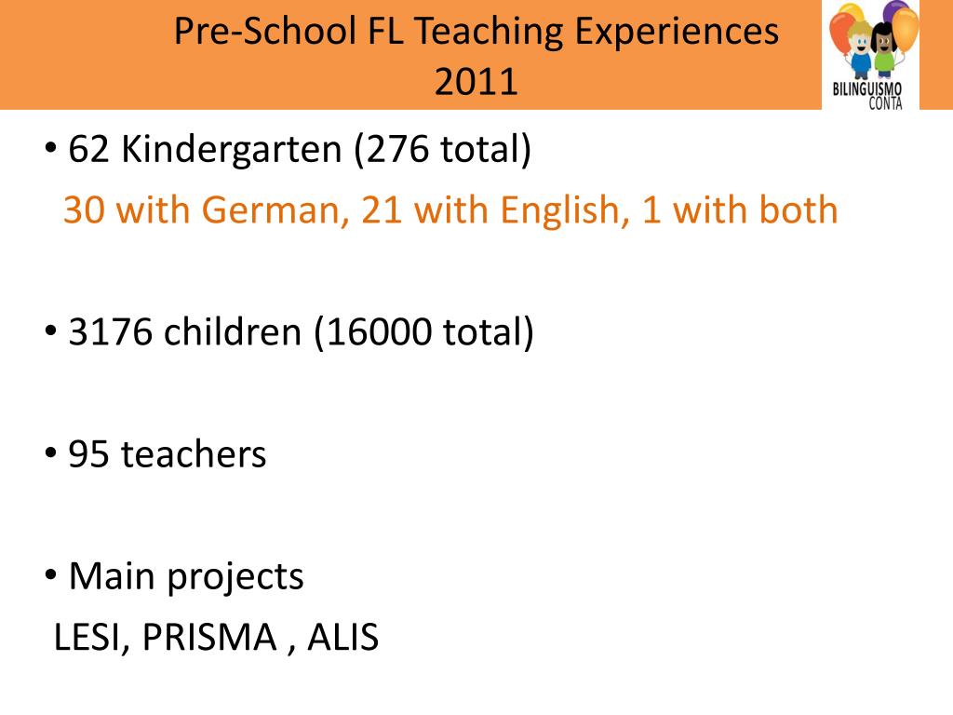Click the Main projects bullet
The width and height of the screenshot is (953, 715).
tap(174, 576)
